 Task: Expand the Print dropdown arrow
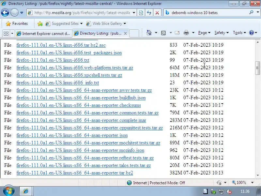pyautogui.click(x=193, y=33)
